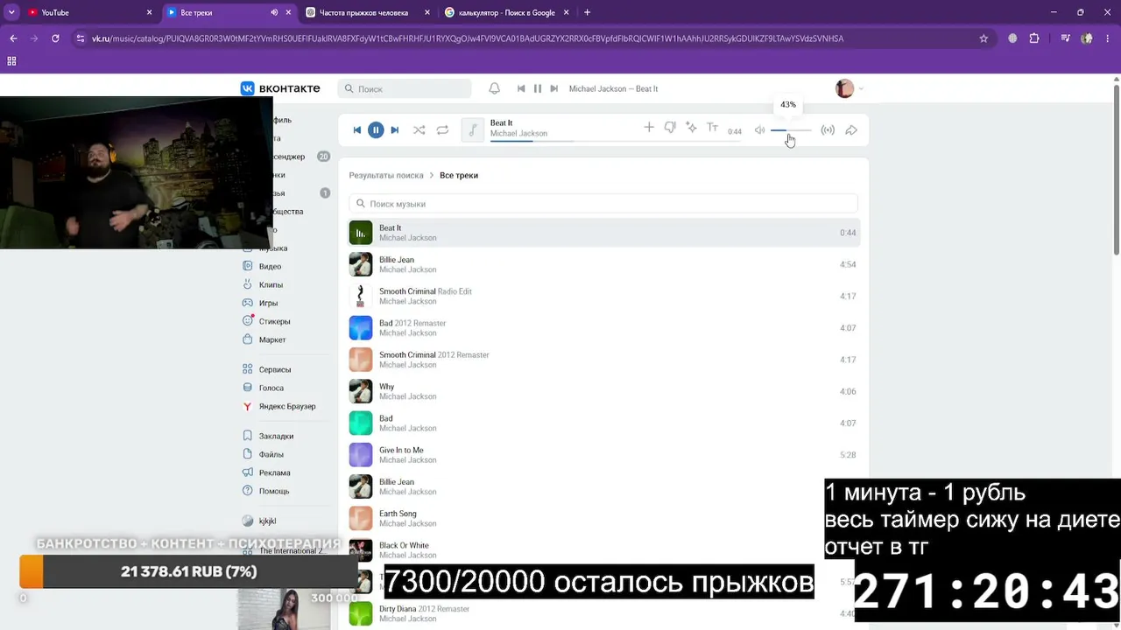1121x630 pixels.
Task: Pause from the VK header mini player
Action: (x=538, y=88)
